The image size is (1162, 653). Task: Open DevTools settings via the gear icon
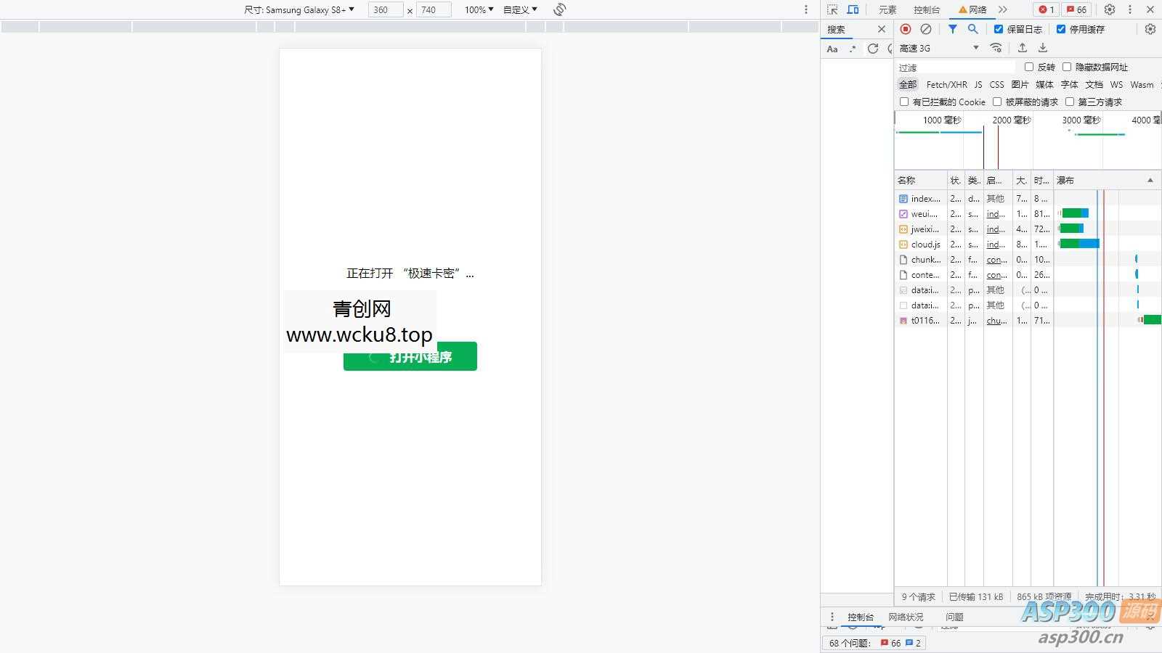coord(1110,9)
